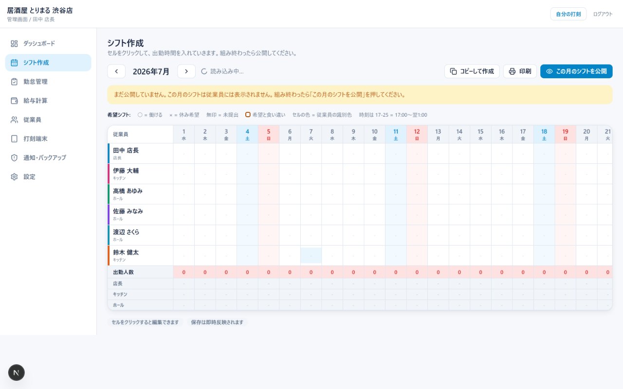Click the day 1 水 column header
The width and height of the screenshot is (623, 389).
184,134
